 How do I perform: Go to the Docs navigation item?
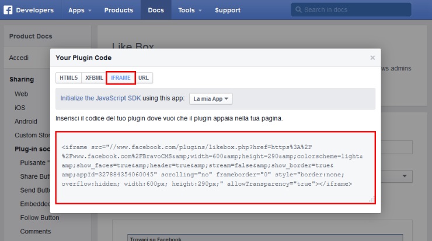[156, 10]
